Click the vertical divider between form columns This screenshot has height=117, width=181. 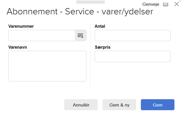tap(91, 55)
